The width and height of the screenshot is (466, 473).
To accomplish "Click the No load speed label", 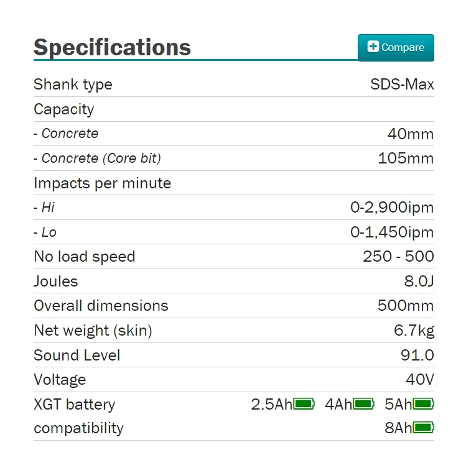I will (x=84, y=257).
